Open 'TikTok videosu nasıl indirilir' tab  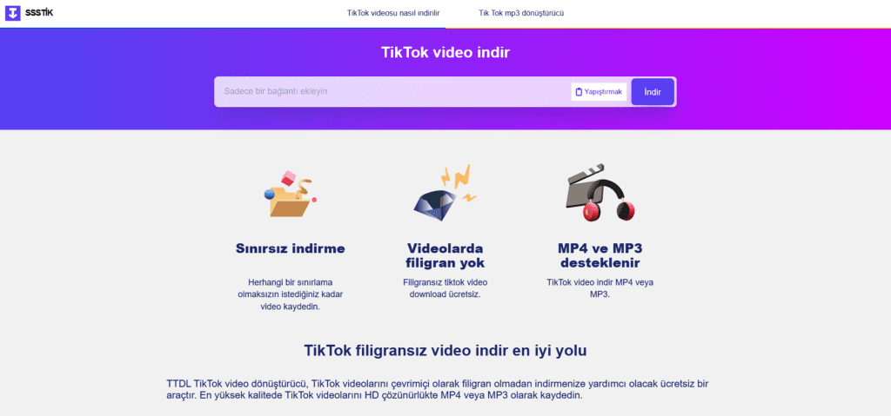click(x=393, y=13)
